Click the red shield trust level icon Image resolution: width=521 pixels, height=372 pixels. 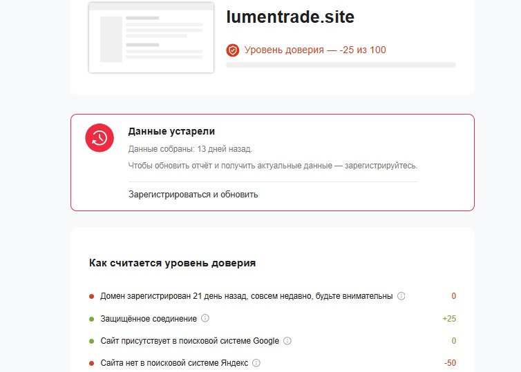[x=233, y=50]
